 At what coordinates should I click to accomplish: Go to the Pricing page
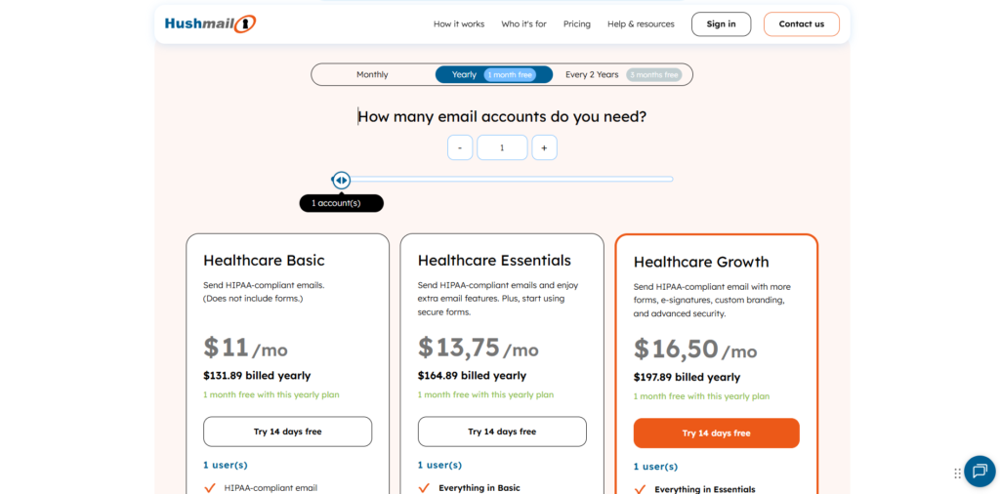[577, 24]
